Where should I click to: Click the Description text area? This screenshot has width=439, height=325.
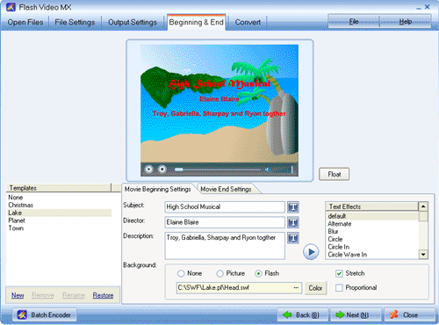(225, 246)
